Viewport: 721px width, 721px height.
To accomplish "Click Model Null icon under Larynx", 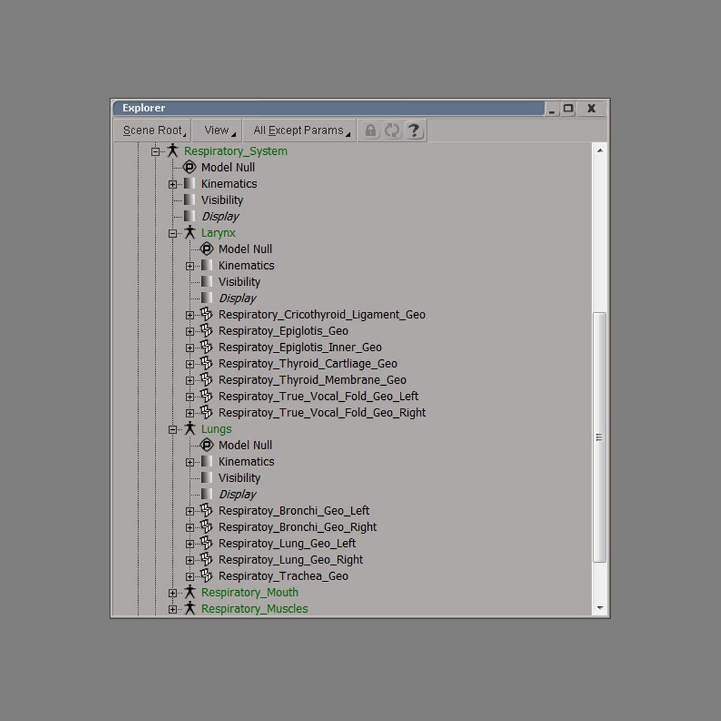I will (x=207, y=249).
